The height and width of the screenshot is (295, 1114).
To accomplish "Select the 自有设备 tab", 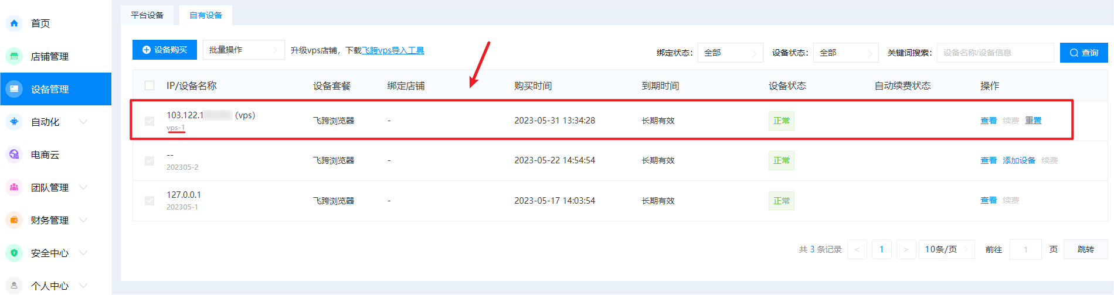I will (206, 15).
